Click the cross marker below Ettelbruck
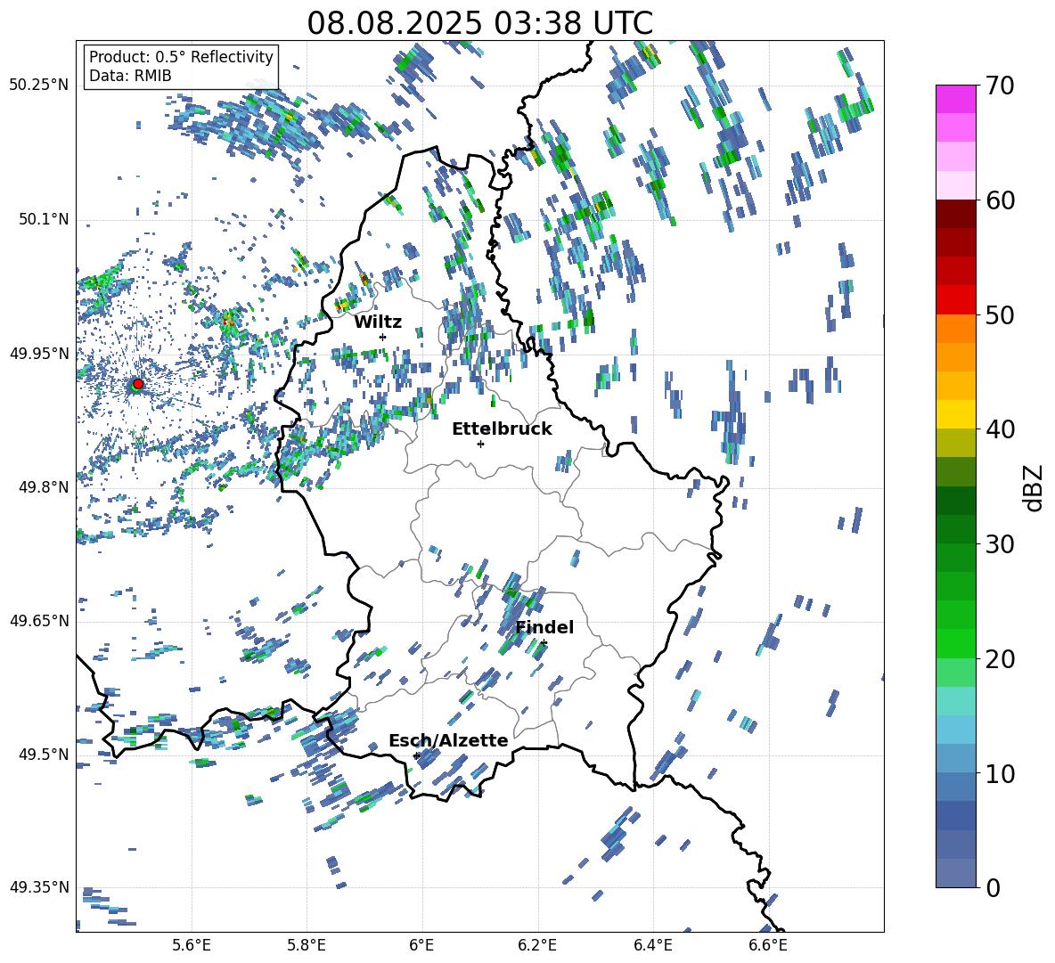Image resolution: width=1055 pixels, height=963 pixels. [480, 444]
